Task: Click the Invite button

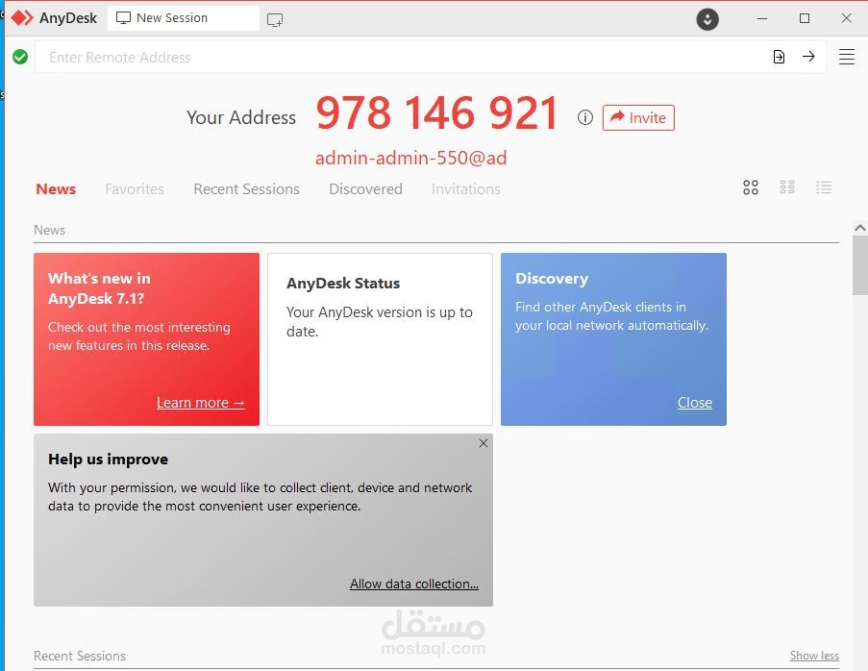Action: [x=638, y=118]
